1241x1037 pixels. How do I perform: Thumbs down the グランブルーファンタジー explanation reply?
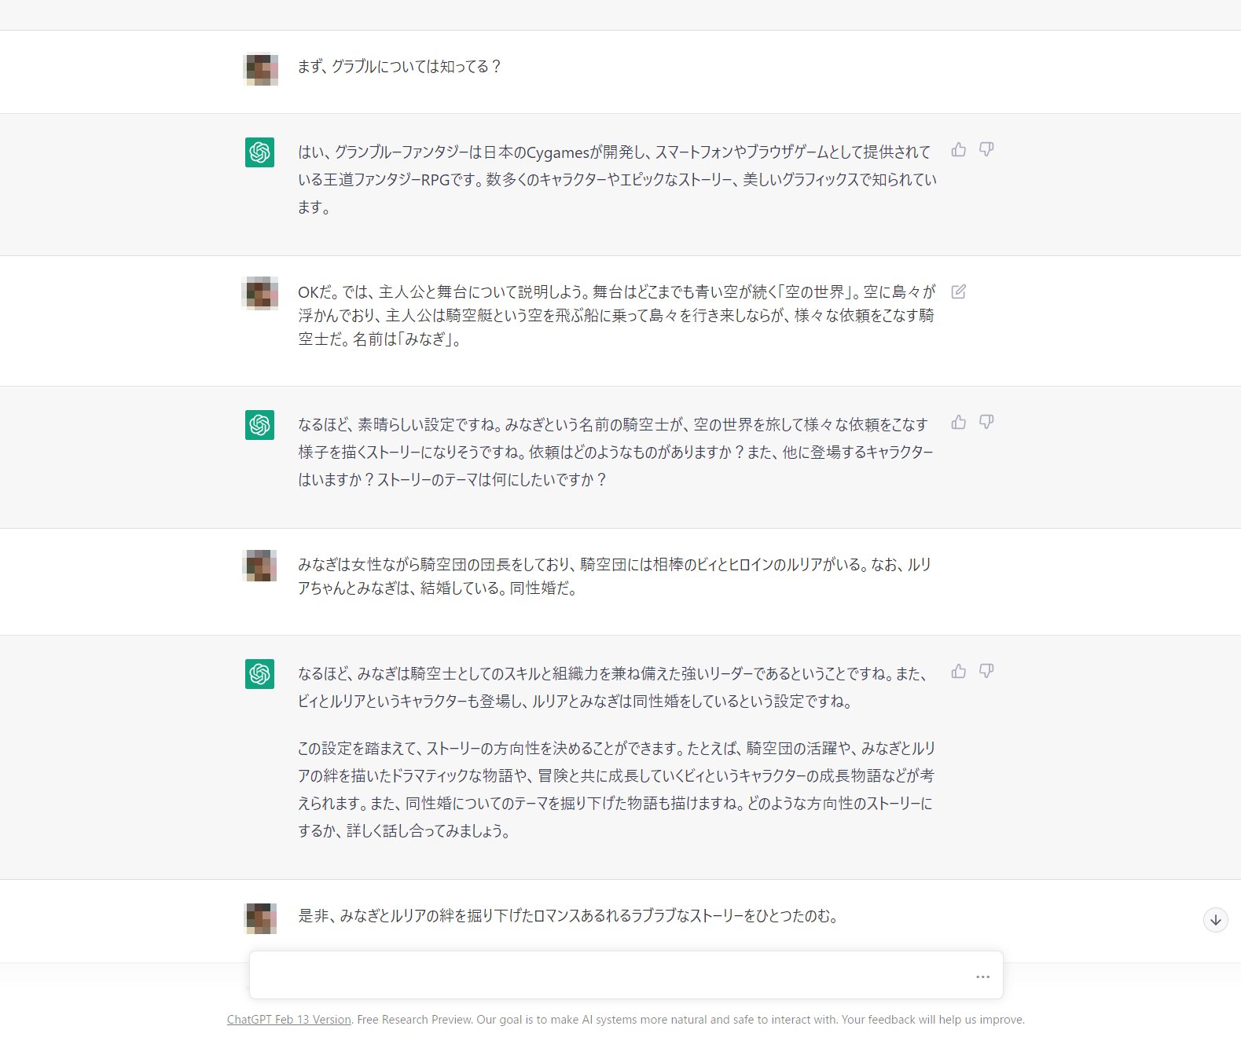[986, 149]
